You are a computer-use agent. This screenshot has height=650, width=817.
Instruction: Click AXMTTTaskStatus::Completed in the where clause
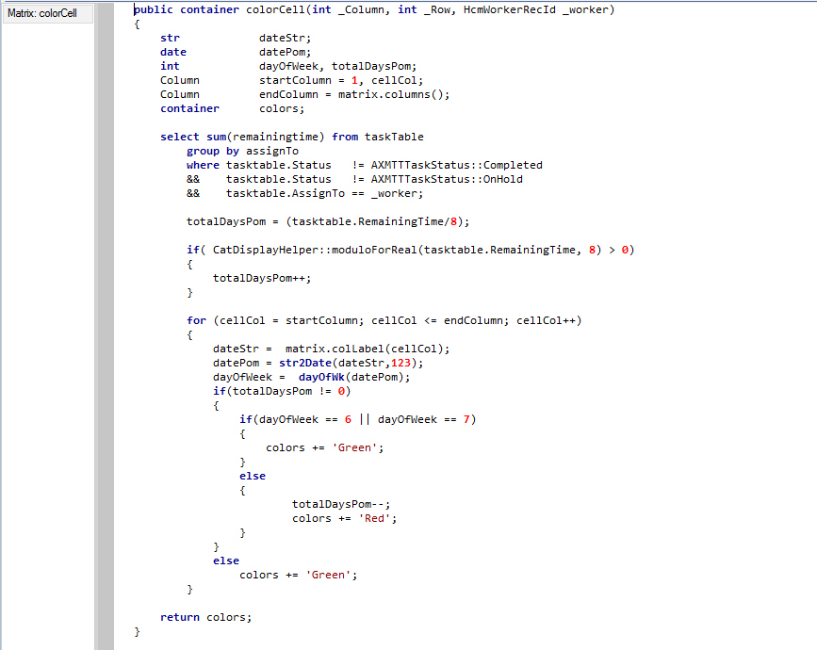[456, 165]
